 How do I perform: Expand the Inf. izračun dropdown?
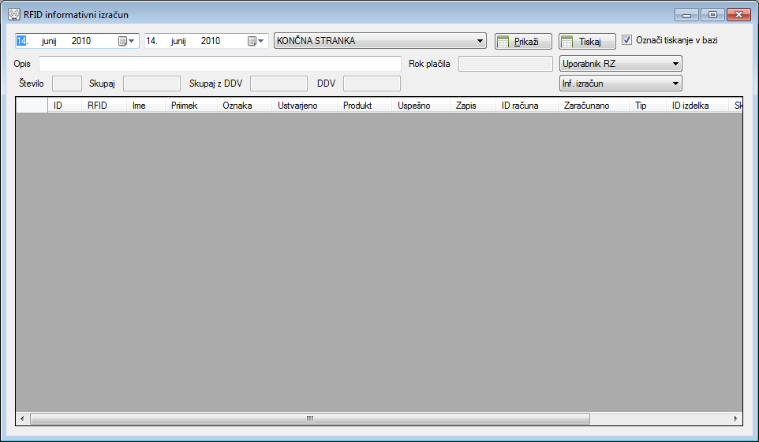click(675, 83)
